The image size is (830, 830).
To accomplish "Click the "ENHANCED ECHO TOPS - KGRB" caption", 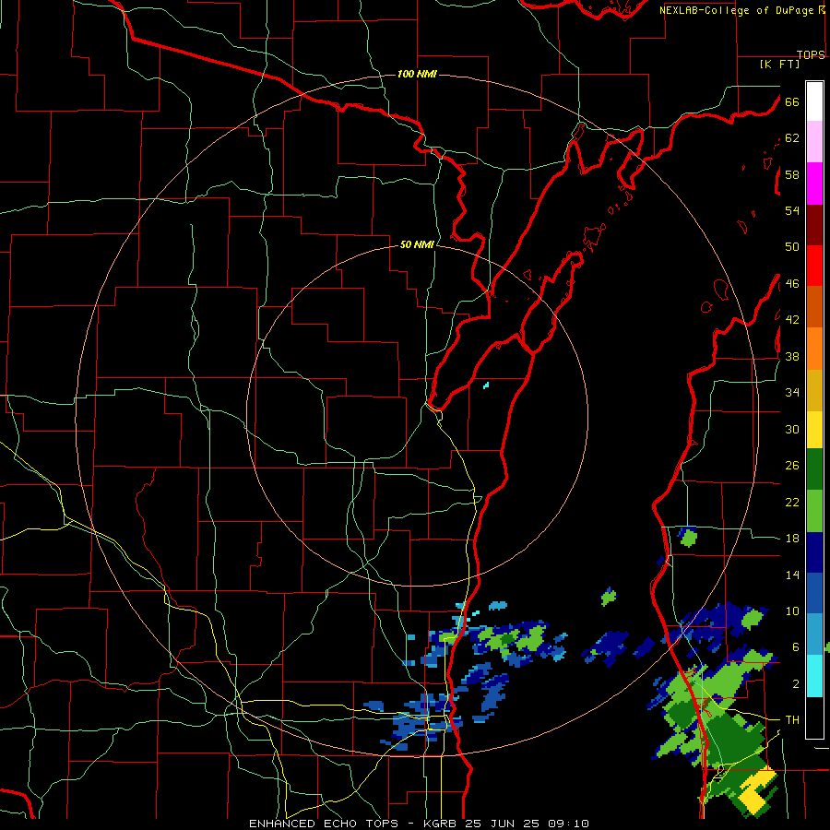I will 355,824.
